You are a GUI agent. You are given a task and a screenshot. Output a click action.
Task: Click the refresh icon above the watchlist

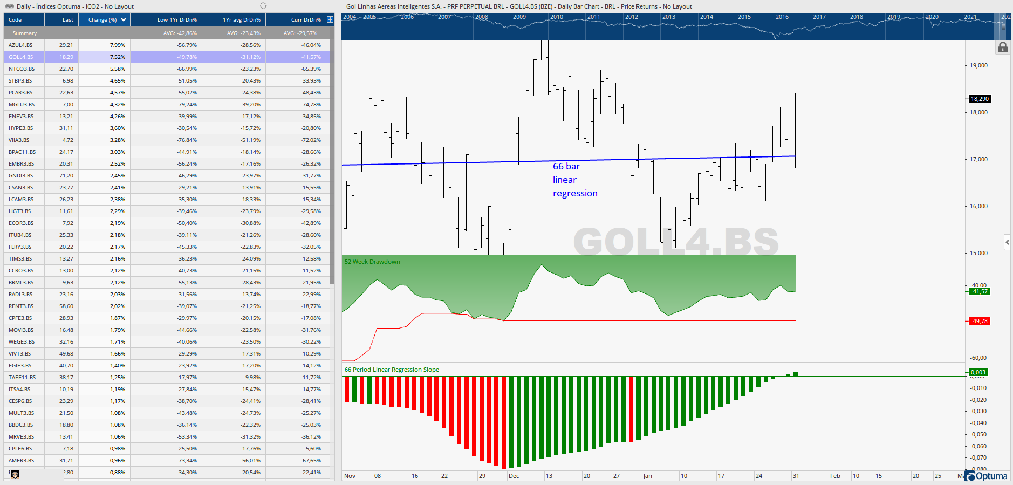[x=263, y=6]
